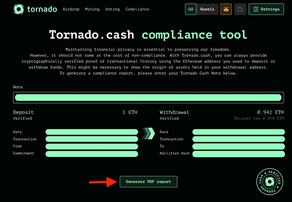The image size is (292, 202).
Task: Click the deposit From address value
Action: tap(92, 146)
